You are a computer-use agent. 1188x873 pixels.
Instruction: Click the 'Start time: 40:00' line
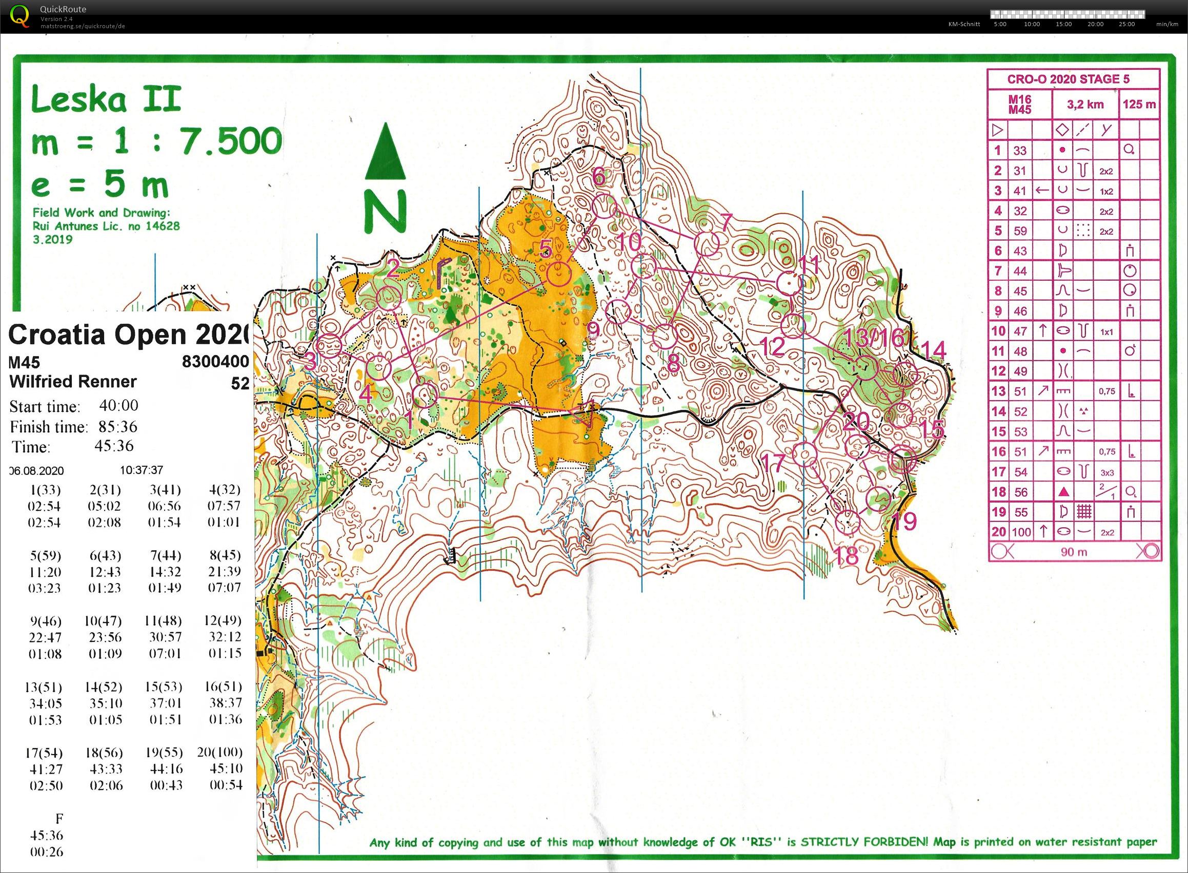pos(74,406)
